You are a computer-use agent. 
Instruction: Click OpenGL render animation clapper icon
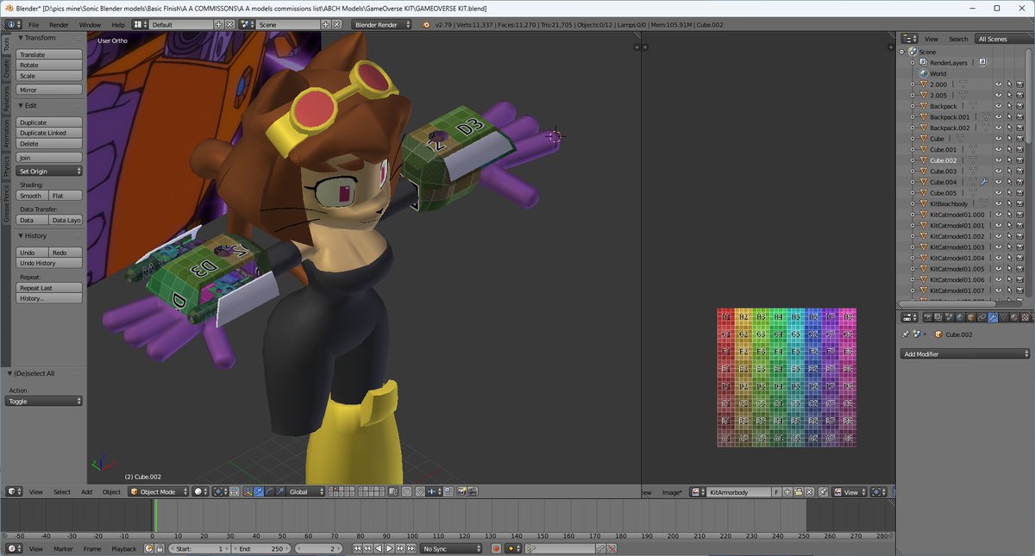point(473,491)
